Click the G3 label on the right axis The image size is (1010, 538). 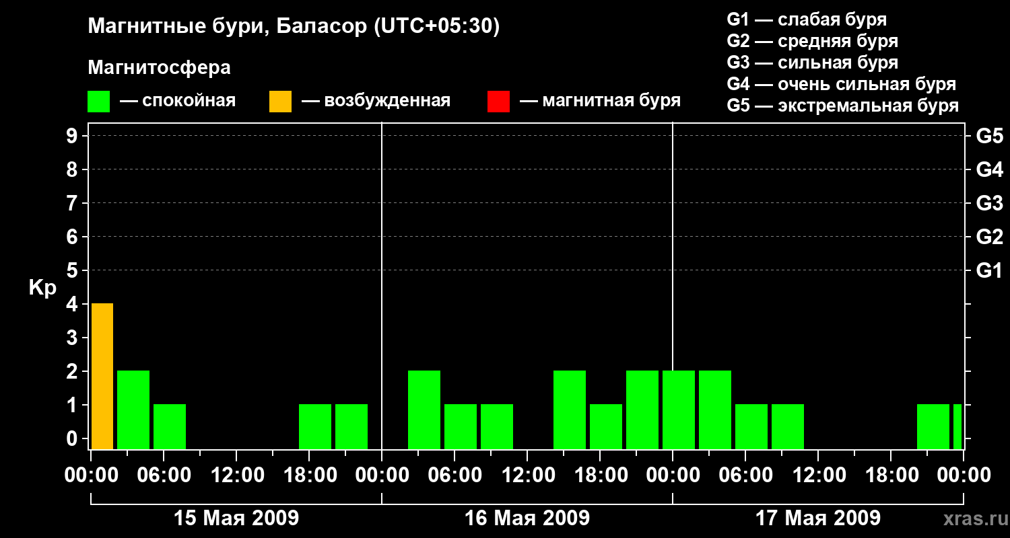coord(989,204)
